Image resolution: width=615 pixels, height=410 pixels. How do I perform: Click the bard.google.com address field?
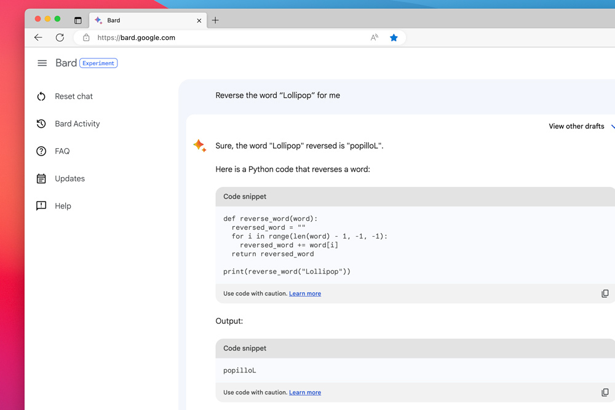tap(240, 37)
